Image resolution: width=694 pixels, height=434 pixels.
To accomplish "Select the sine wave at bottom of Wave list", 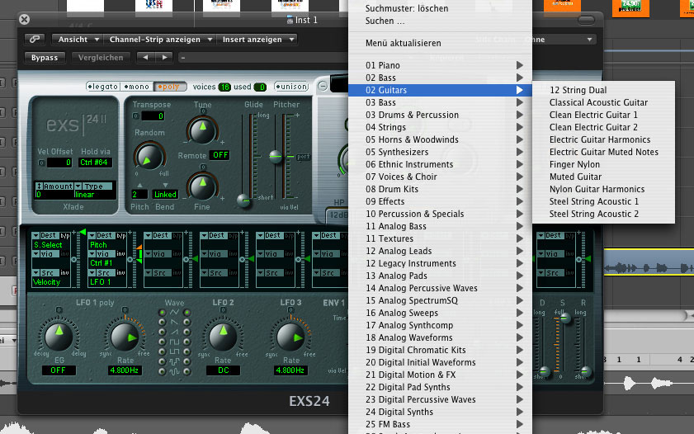I will 174,370.
